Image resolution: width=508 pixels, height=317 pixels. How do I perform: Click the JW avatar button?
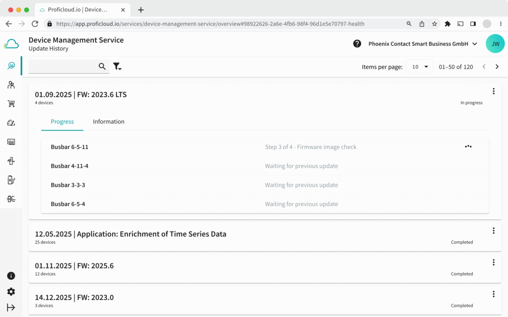pyautogui.click(x=495, y=44)
